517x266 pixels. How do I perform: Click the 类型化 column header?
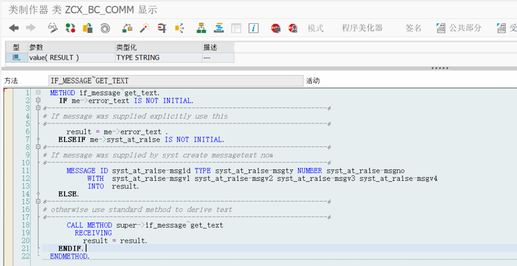click(x=158, y=47)
